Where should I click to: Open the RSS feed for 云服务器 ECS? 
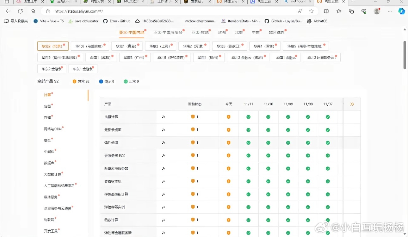tap(164, 156)
